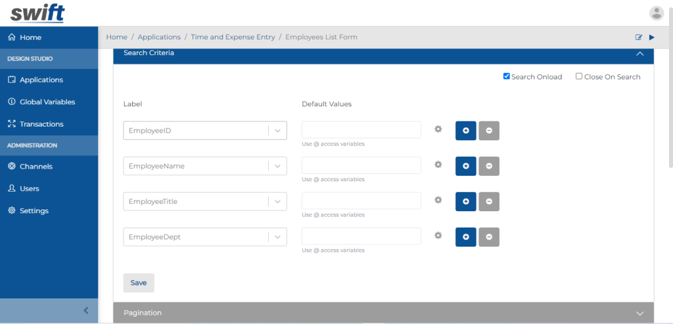Open settings gear for EmployeeID row
The image size is (673, 324).
tap(438, 129)
